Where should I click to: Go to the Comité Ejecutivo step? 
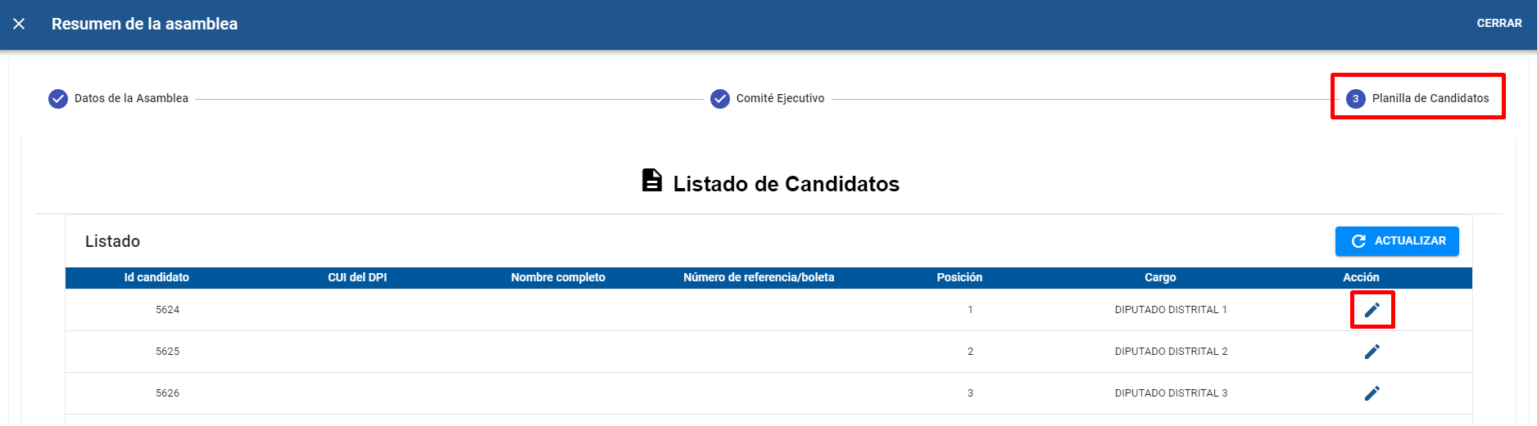[779, 98]
